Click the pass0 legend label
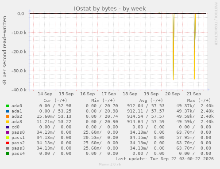 click(x=18, y=132)
